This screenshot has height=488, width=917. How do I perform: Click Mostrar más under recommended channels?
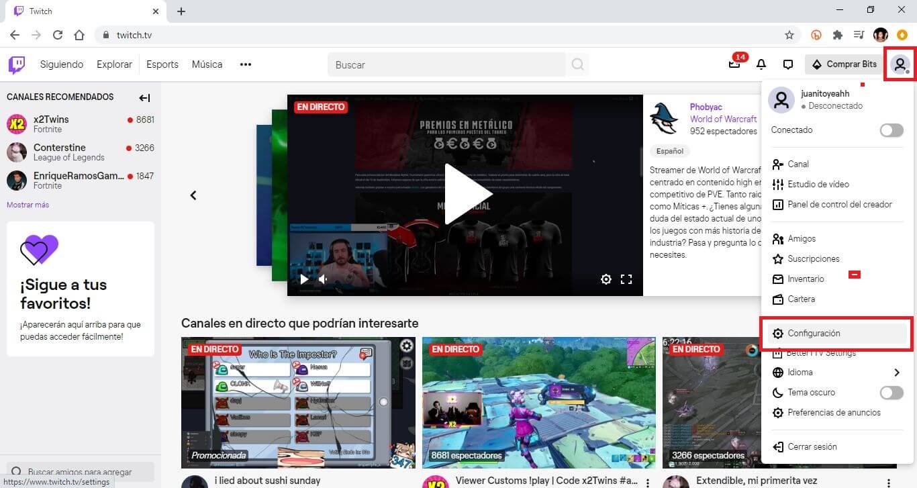(x=28, y=205)
